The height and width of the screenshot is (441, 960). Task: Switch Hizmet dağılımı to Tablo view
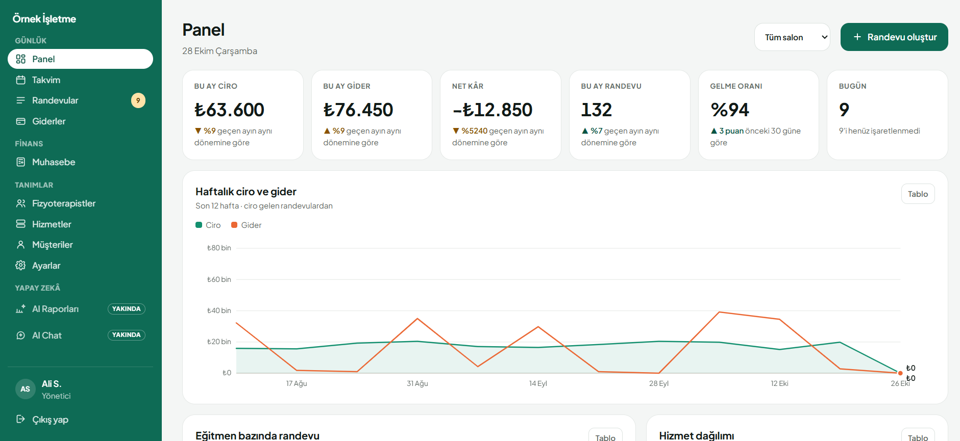[x=918, y=435]
